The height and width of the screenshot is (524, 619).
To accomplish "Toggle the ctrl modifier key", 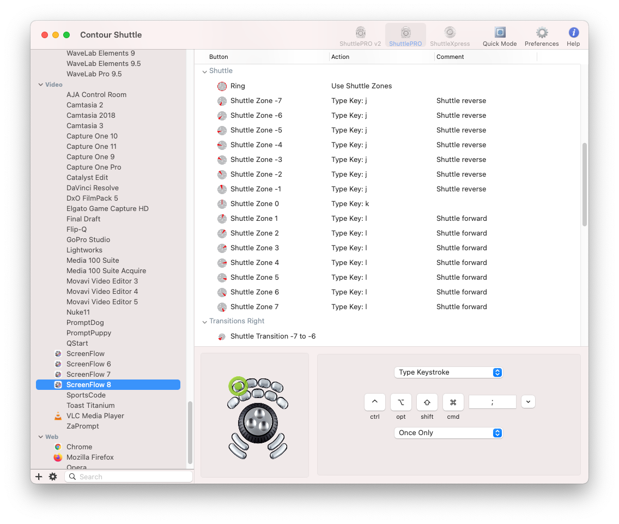I will click(x=375, y=402).
